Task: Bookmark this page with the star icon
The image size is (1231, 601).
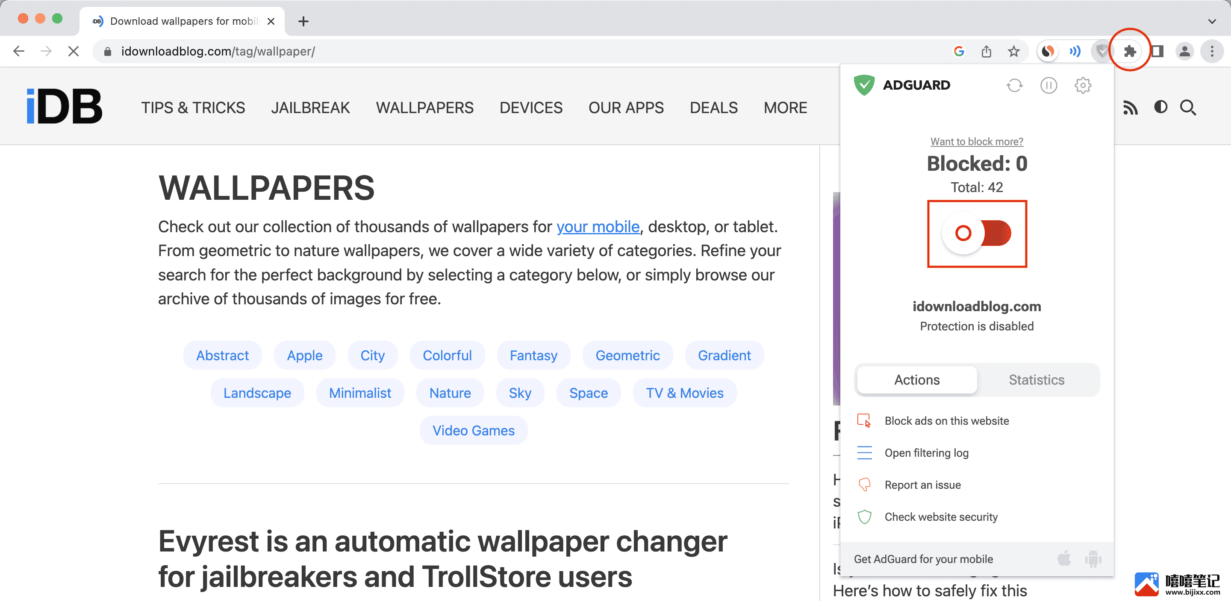Action: click(1013, 51)
